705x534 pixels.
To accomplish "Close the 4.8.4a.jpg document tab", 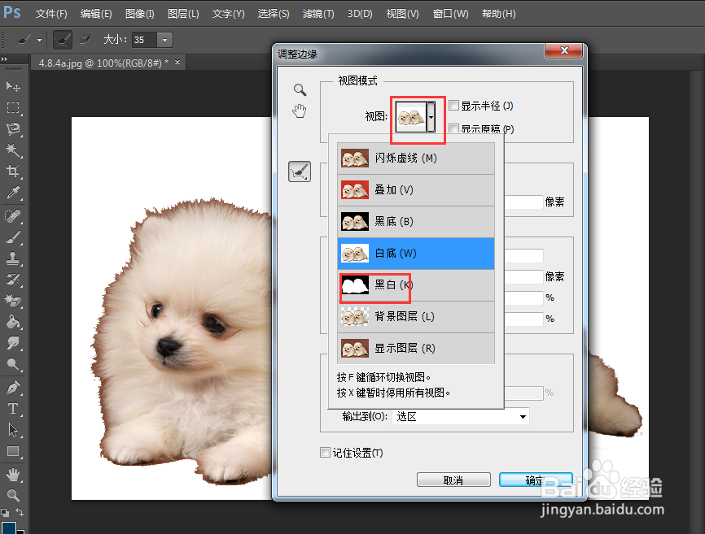I will [177, 63].
